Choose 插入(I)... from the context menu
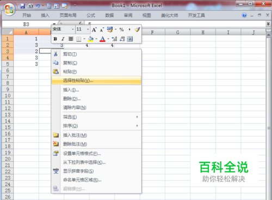The height and width of the screenshot is (200, 272). [x=96, y=90]
